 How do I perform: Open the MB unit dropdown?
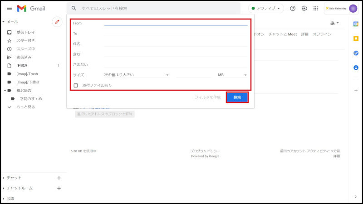tap(232, 75)
